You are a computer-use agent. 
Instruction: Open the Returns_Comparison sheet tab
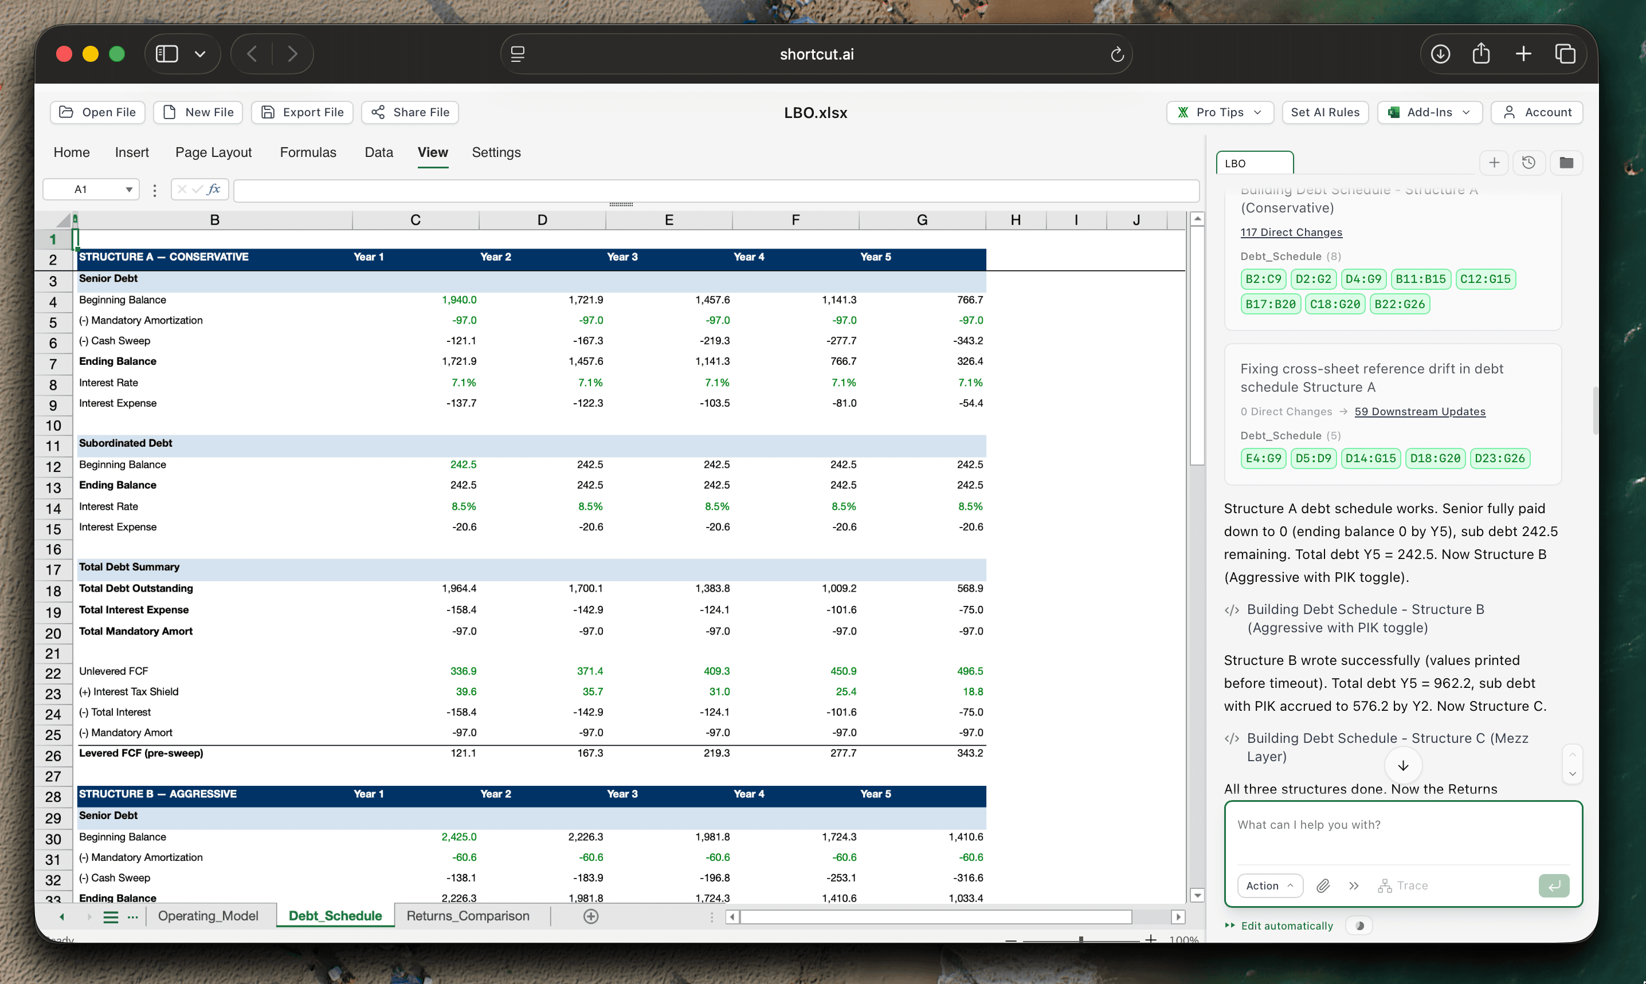coord(468,916)
